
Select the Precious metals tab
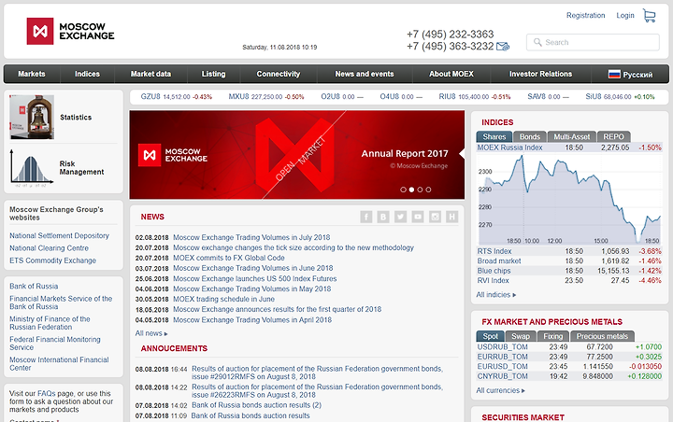point(602,336)
